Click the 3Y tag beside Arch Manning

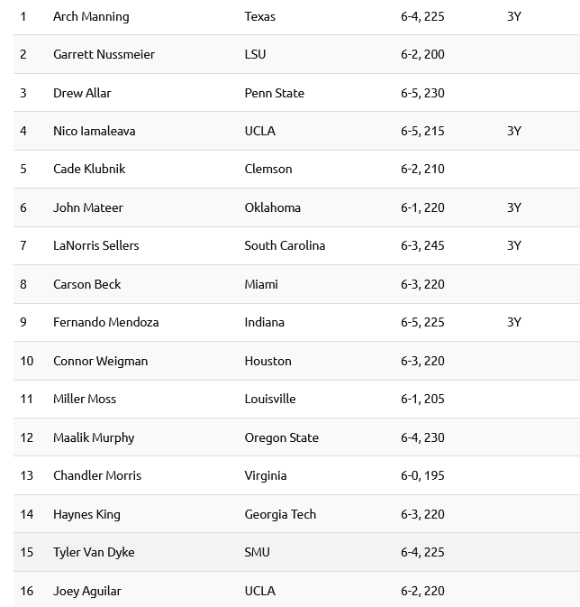click(513, 16)
